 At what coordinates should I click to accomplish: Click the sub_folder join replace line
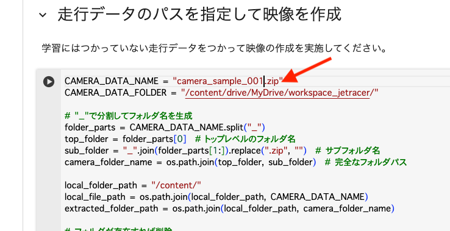pyautogui.click(x=223, y=151)
